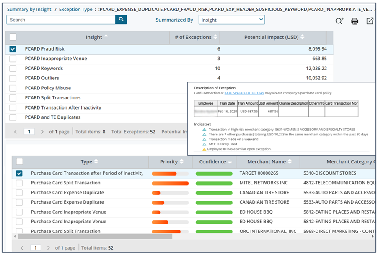Click the 8,095.94 potential impact value
This screenshot has height=255, width=378.
tap(318, 49)
